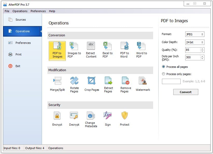Screen dimensions: 213x154
Task: Open the Help menu
Action: (52, 11)
